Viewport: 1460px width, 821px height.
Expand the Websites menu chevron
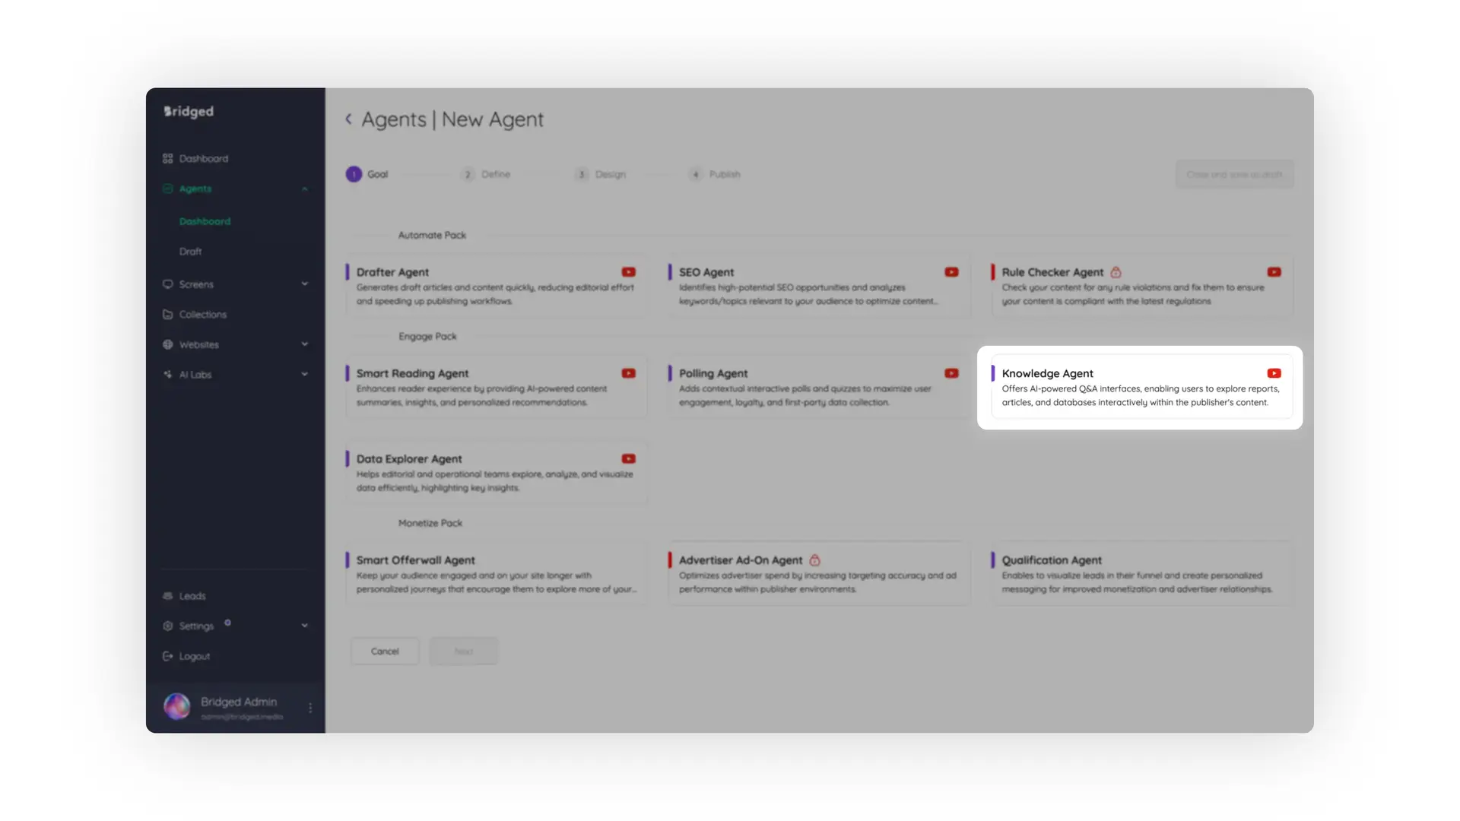click(x=304, y=344)
